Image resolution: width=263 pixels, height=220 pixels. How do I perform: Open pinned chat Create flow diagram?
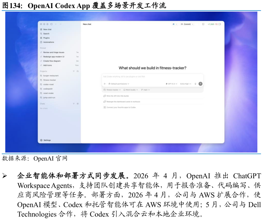pyautogui.click(x=59, y=61)
